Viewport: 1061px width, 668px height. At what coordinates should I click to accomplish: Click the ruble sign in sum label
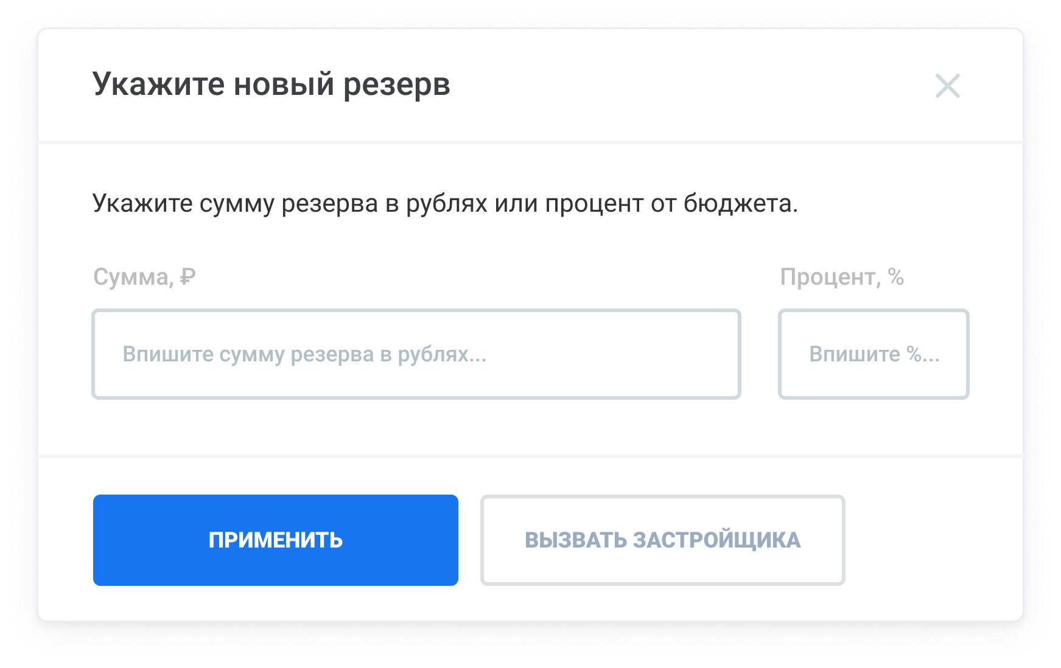click(188, 277)
